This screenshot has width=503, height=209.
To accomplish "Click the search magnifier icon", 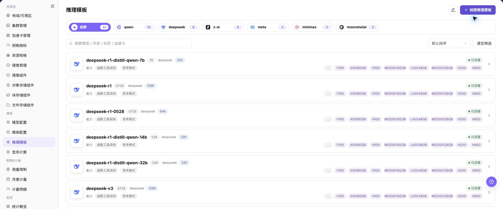I will click(71, 43).
